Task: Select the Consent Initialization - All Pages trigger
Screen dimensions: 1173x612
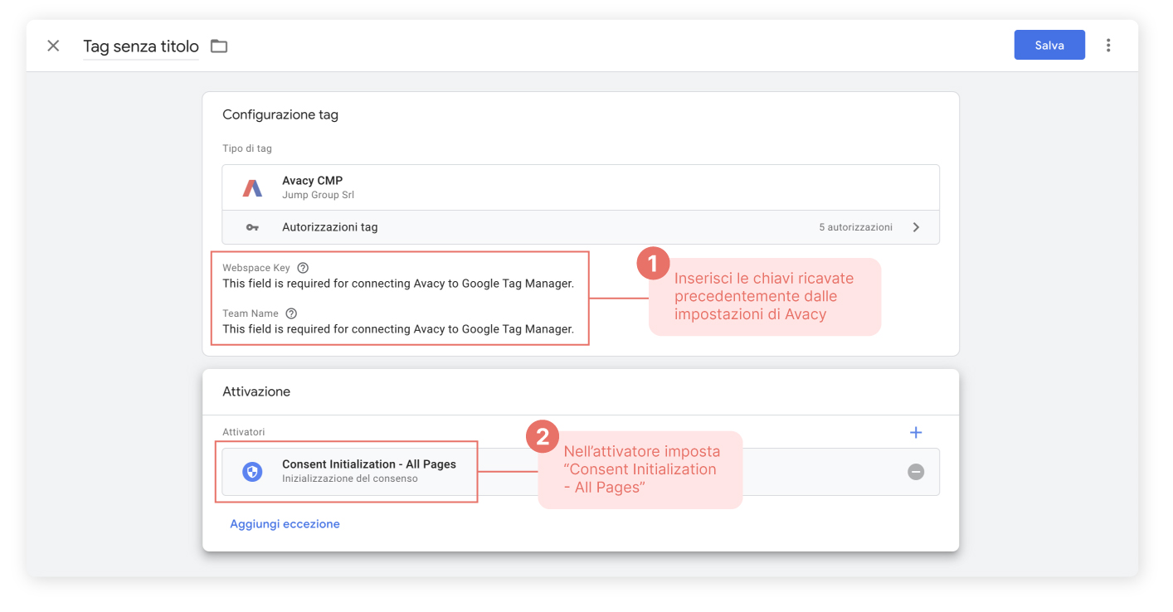Action: coord(371,471)
